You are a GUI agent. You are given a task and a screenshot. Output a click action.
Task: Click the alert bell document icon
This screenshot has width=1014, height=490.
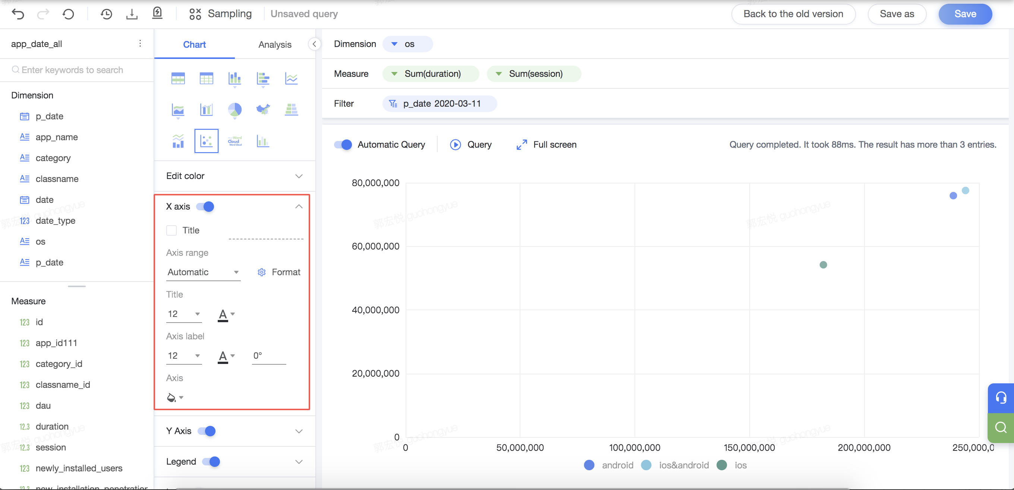pos(157,13)
